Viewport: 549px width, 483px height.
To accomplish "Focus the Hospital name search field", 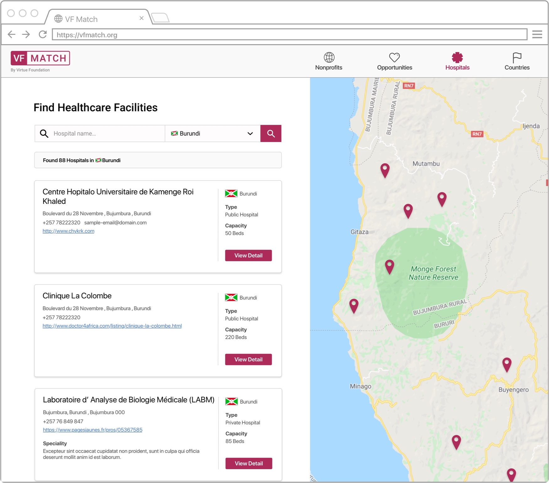I will [x=107, y=134].
